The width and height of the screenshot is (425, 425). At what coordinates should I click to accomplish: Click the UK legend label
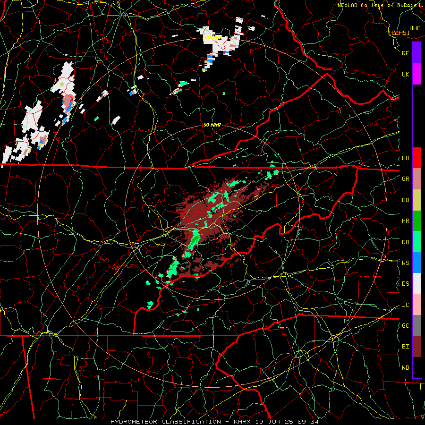406,74
